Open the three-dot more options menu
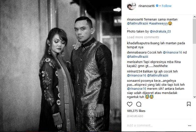The width and height of the screenshot is (196, 132). 189,125
